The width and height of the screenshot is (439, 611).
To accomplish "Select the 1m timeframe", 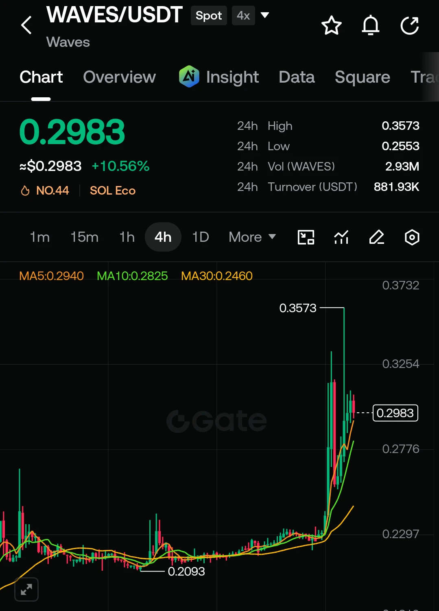I will pos(39,237).
